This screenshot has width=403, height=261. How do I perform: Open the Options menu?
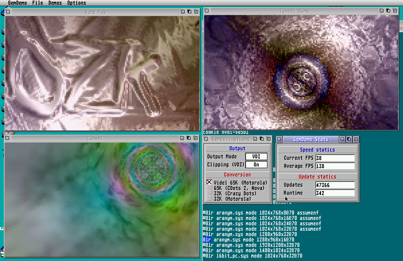click(x=76, y=3)
